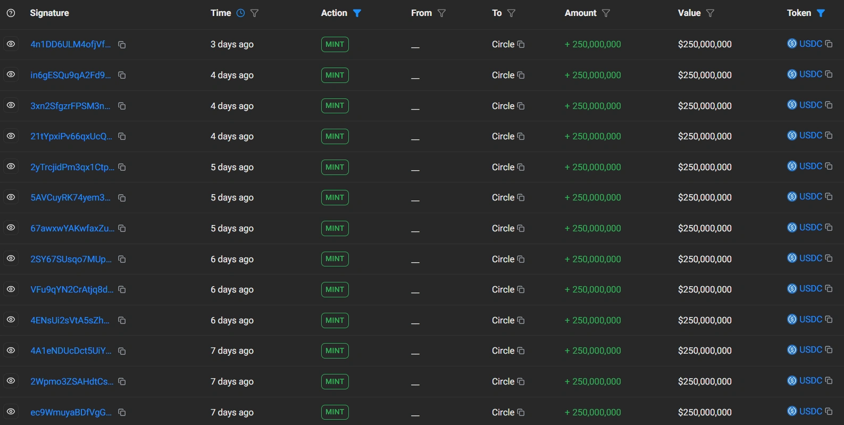
Task: Click Circle account in VFu9qYN2CrAtjq8d row
Action: tap(503, 290)
